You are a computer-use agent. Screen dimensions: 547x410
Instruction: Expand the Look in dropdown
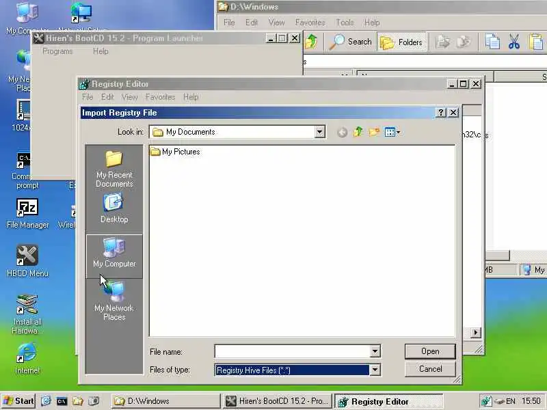(x=319, y=132)
